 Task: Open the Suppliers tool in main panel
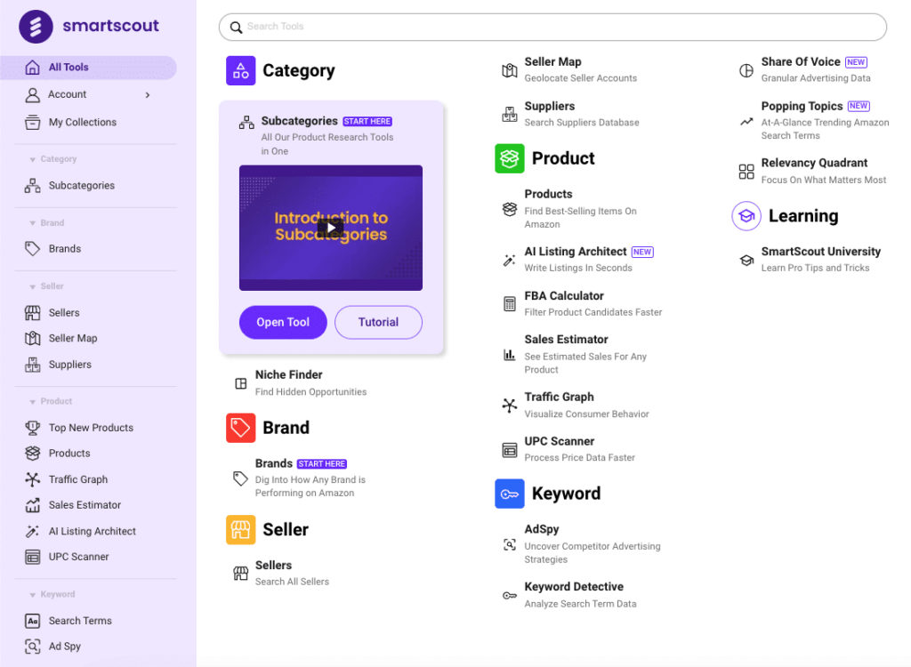(550, 107)
